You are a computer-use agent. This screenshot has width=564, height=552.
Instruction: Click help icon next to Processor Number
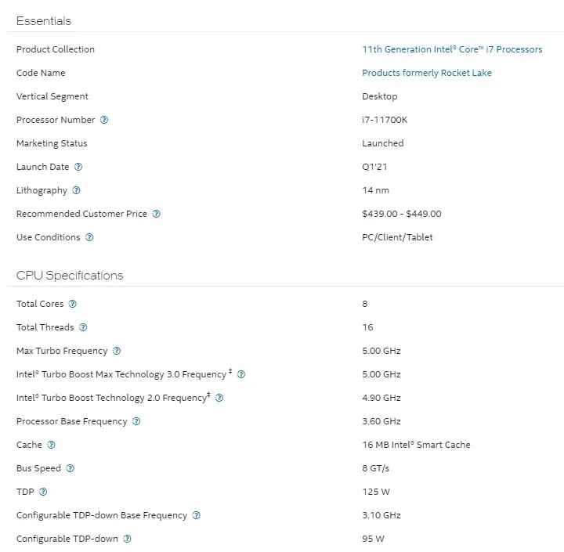[104, 120]
